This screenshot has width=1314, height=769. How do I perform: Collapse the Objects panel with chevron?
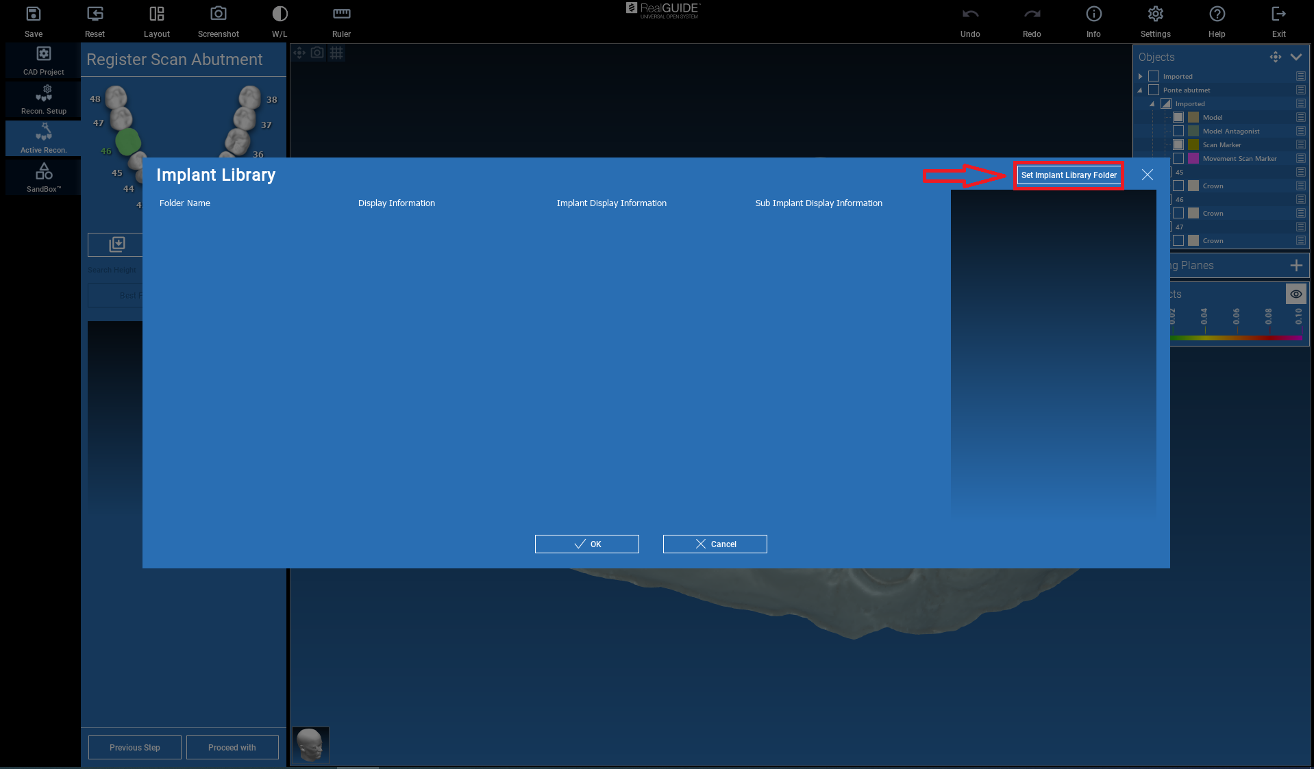(1296, 57)
